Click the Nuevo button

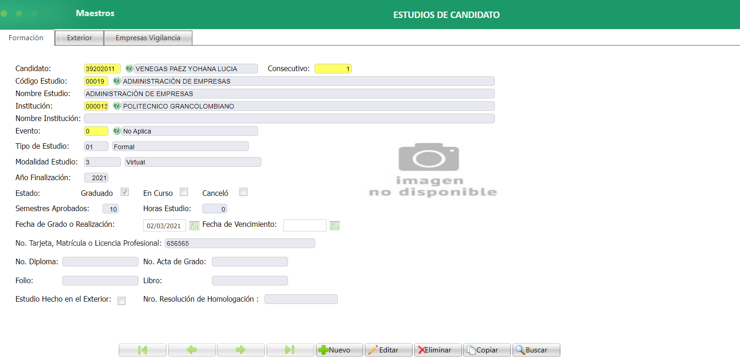point(339,350)
